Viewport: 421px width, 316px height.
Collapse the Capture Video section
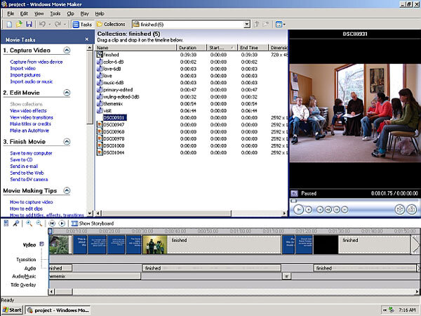(67, 51)
